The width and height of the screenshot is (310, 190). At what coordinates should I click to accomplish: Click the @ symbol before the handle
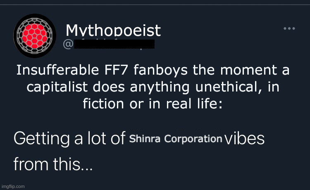coord(68,44)
